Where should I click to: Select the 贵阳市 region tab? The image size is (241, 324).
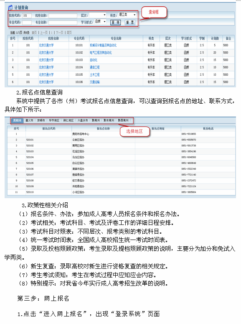[18, 120]
